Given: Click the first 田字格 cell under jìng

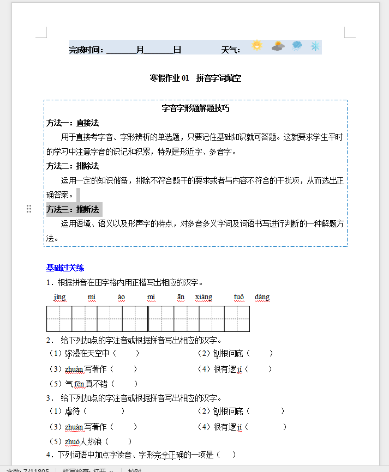Looking at the screenshot, I should (59, 319).
